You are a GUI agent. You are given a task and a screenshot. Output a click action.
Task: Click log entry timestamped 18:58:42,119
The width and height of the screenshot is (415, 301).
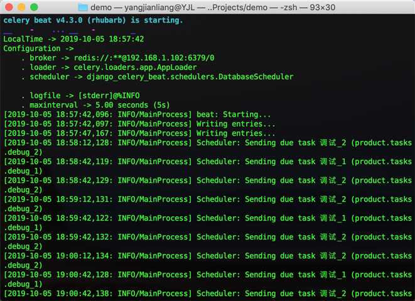click(207, 167)
